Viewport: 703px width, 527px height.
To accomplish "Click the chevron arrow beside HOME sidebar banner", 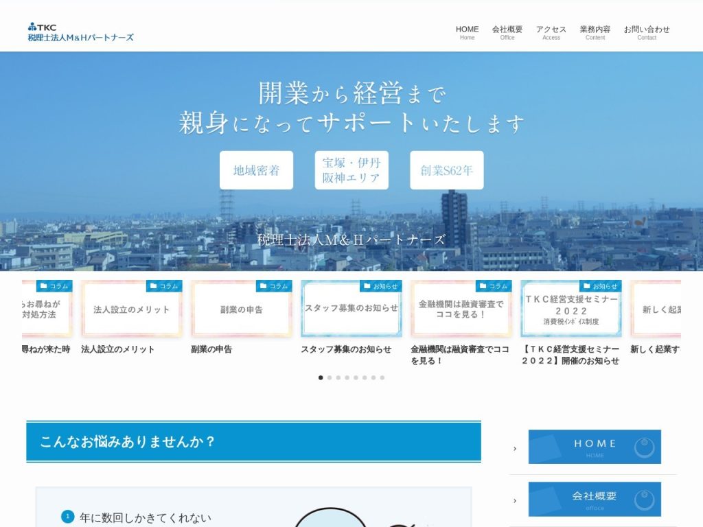I will (515, 449).
